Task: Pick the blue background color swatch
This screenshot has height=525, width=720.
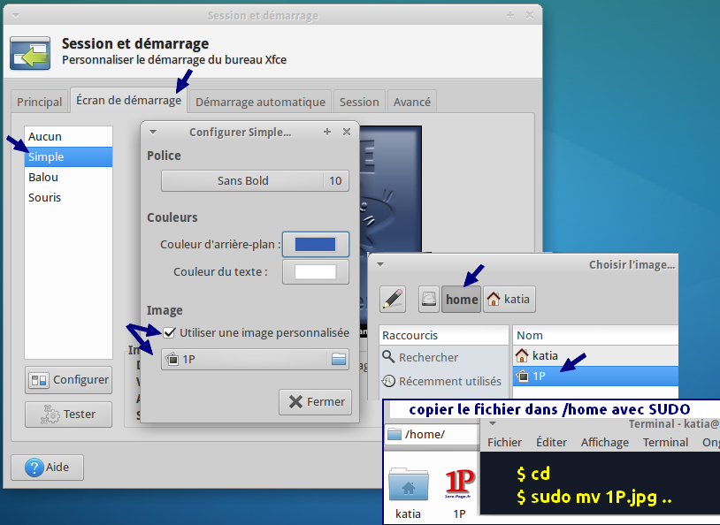Action: click(315, 244)
